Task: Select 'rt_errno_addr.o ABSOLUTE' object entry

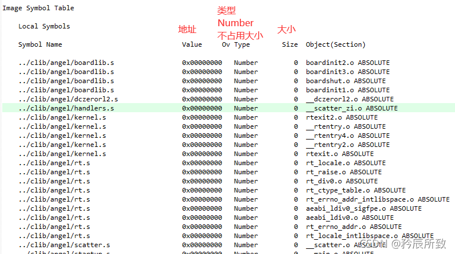Action: tap(354, 227)
